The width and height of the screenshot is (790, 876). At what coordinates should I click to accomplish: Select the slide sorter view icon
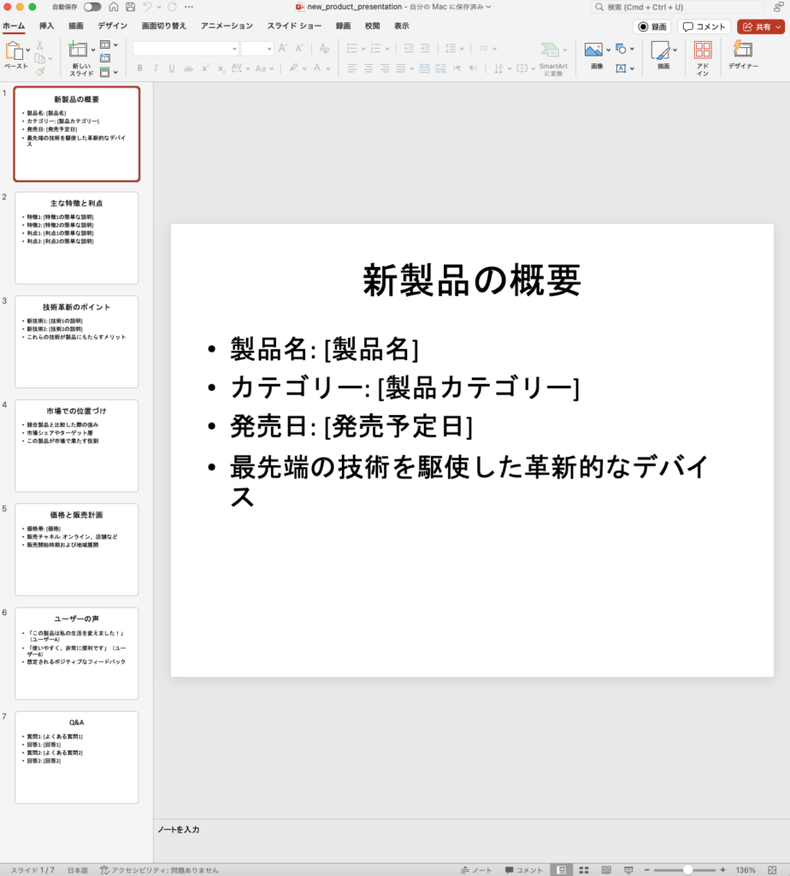[x=584, y=871]
